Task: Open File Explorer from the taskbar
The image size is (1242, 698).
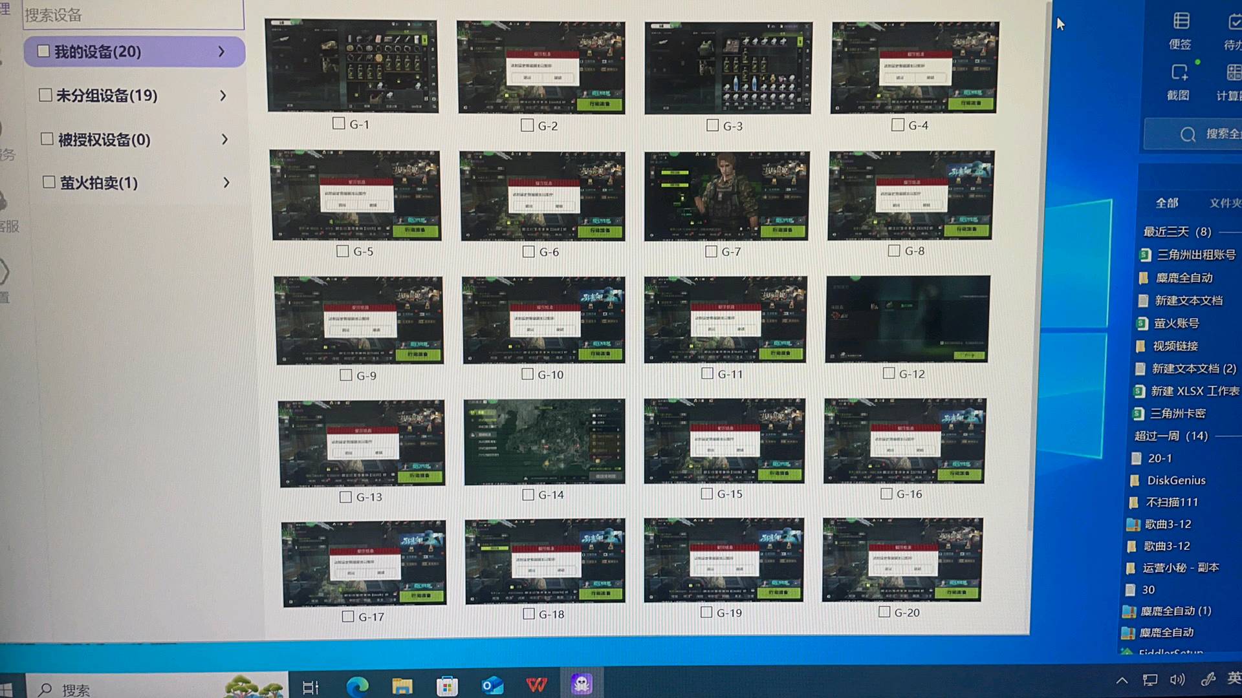Action: coord(402,686)
